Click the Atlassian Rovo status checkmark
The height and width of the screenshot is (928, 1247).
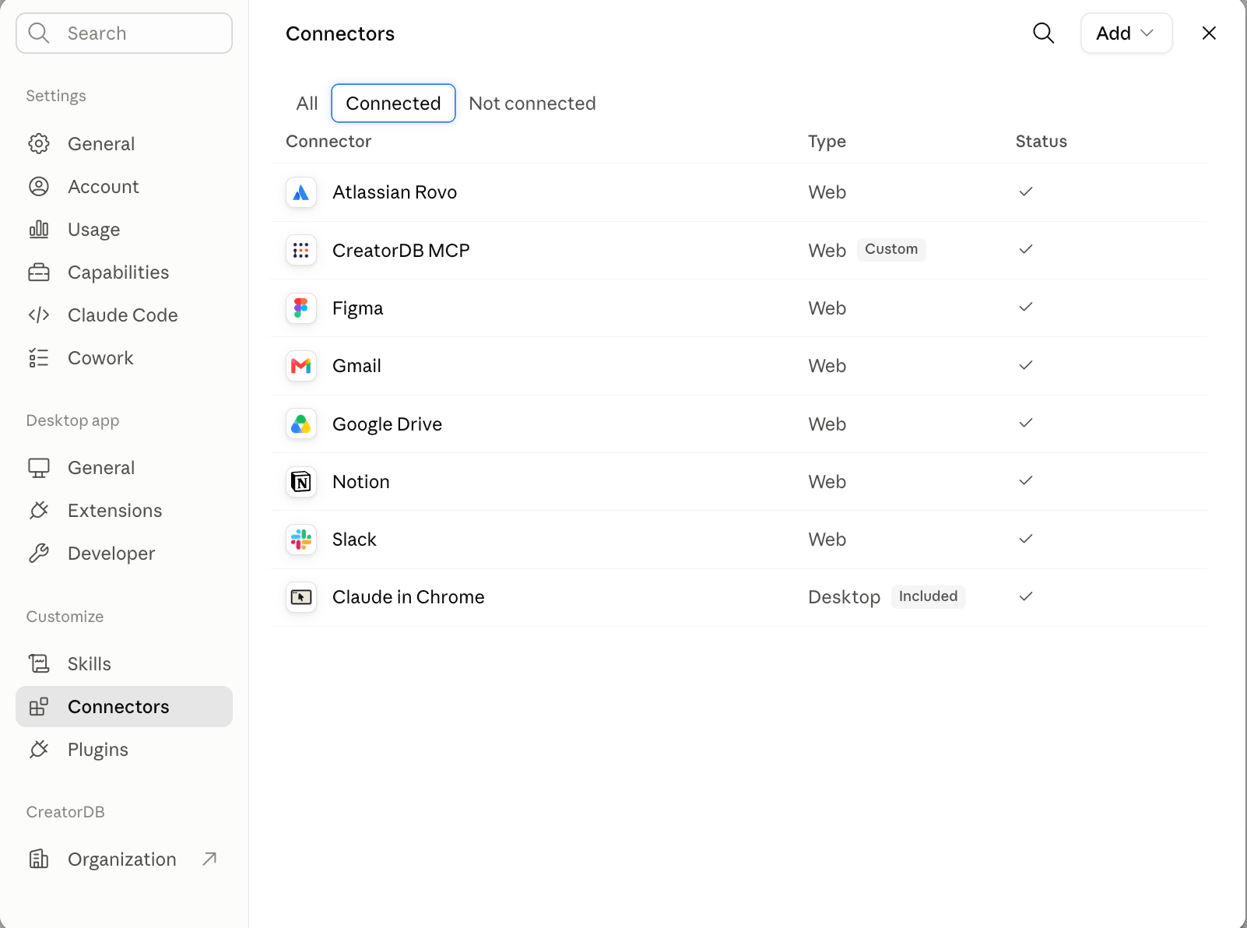click(x=1026, y=192)
